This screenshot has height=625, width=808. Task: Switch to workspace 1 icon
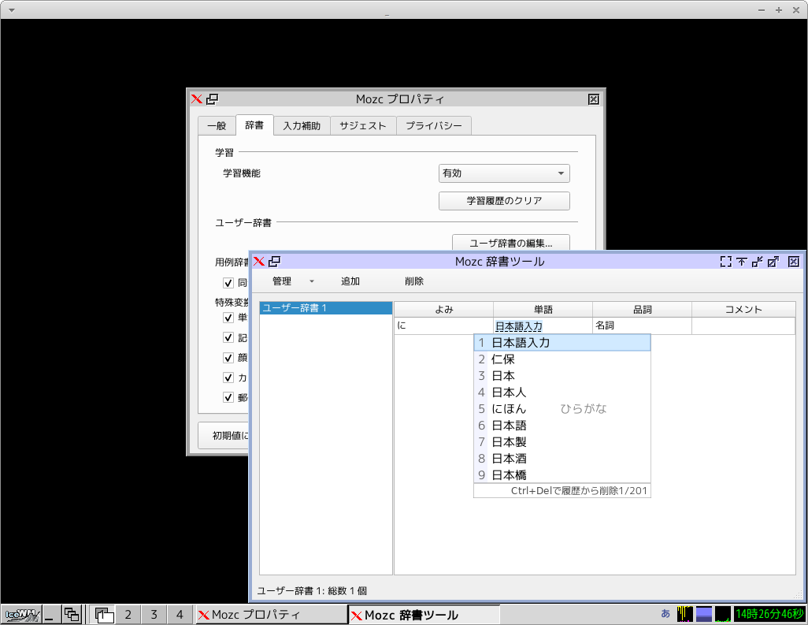pos(104,615)
